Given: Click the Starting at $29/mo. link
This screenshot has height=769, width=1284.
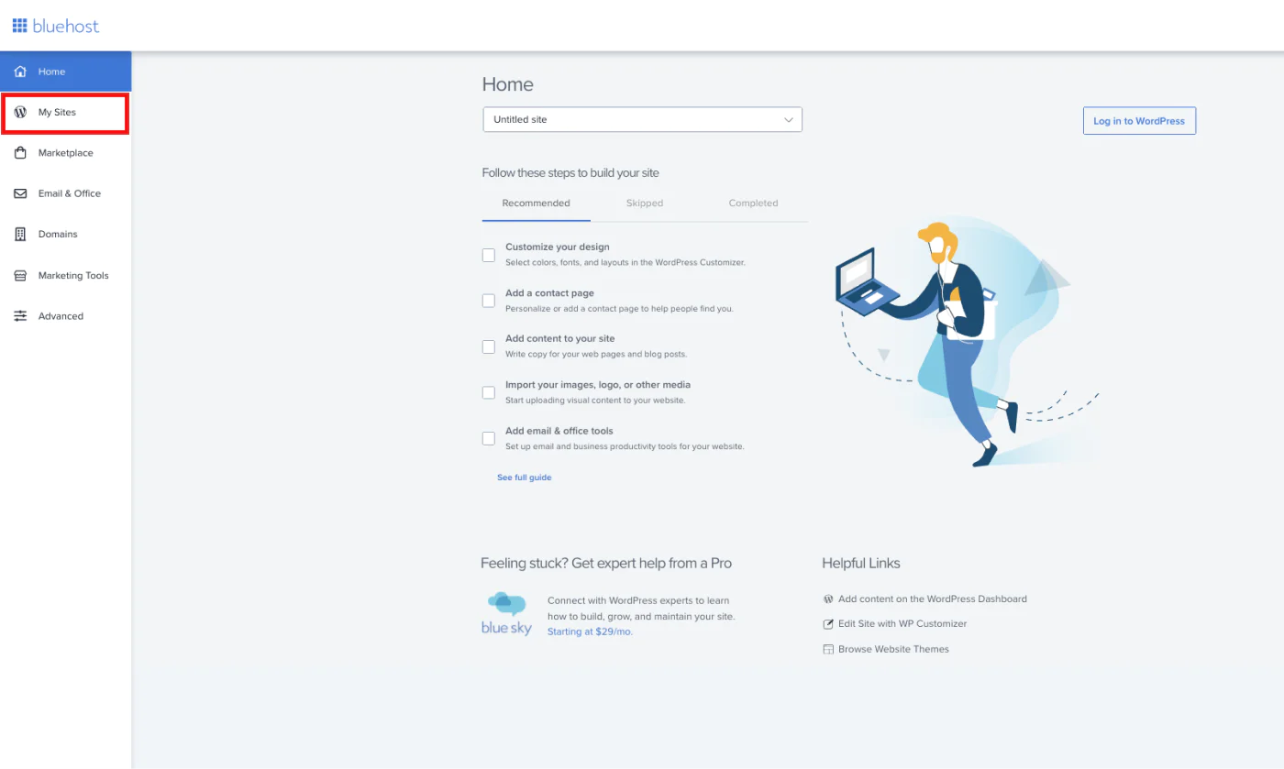Looking at the screenshot, I should click(x=590, y=632).
